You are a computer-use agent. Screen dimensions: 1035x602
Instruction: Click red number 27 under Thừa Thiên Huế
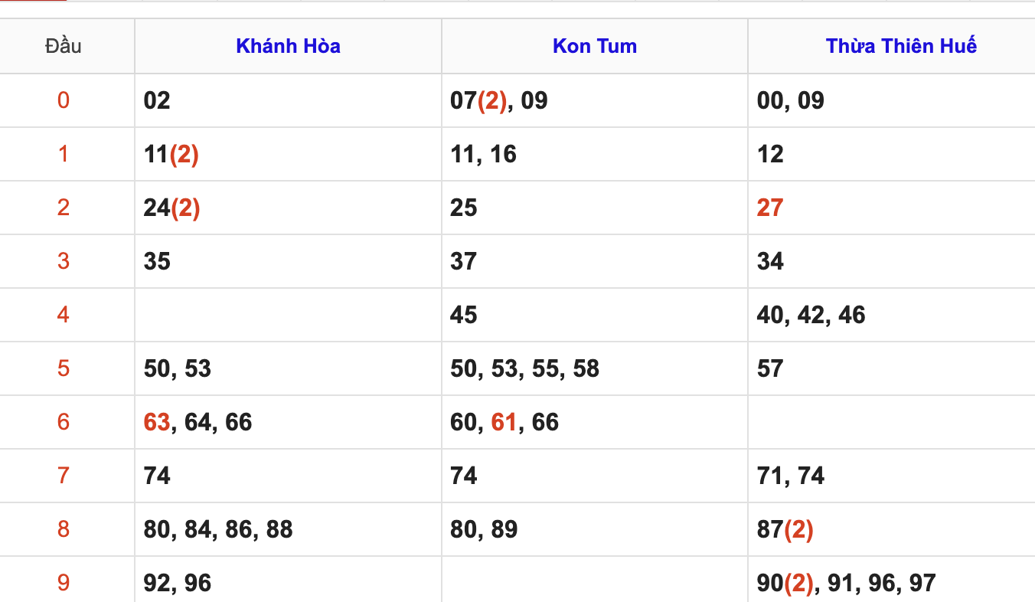770,208
